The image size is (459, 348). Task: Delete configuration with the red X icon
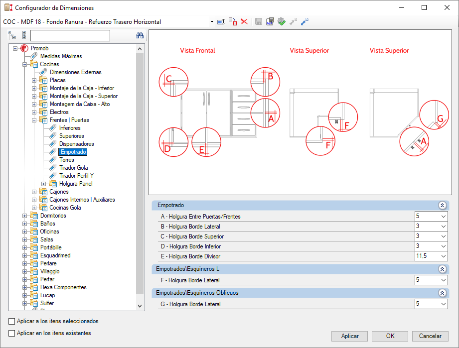(x=244, y=21)
